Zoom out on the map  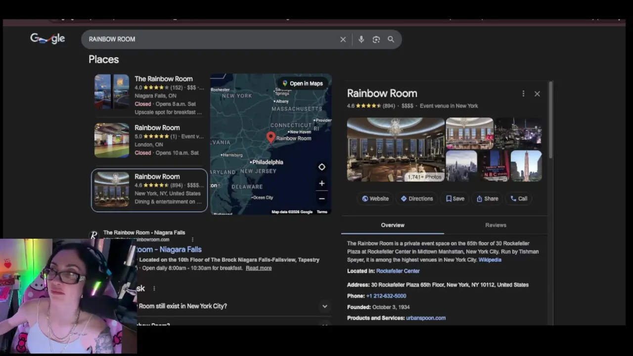point(321,199)
